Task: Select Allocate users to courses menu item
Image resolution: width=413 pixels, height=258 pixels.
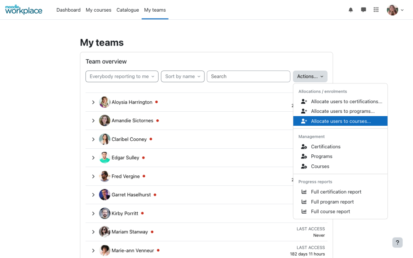Action: (x=340, y=121)
